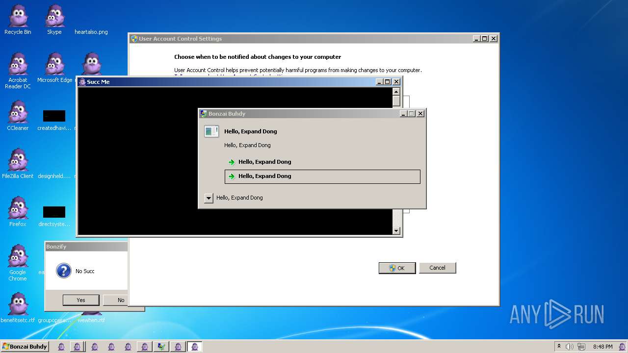Click the highlighted active taskbar button
The image size is (628, 353).
[194, 347]
